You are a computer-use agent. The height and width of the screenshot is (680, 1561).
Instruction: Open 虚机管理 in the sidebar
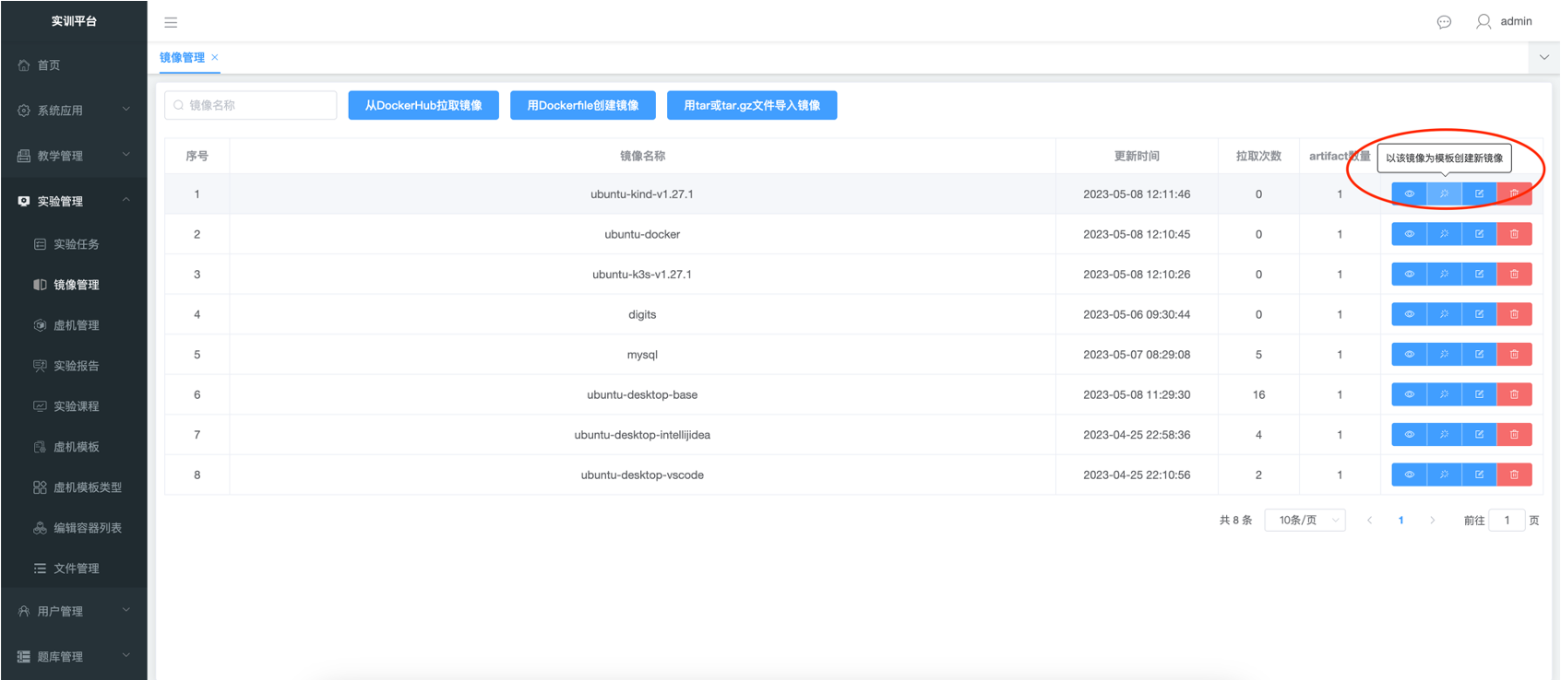click(76, 325)
